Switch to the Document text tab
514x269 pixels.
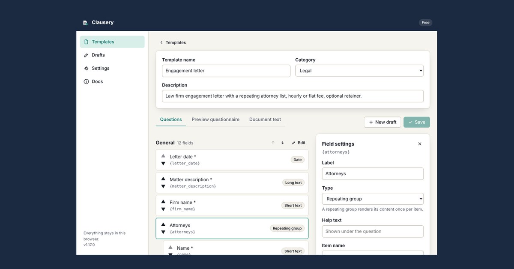(x=265, y=120)
